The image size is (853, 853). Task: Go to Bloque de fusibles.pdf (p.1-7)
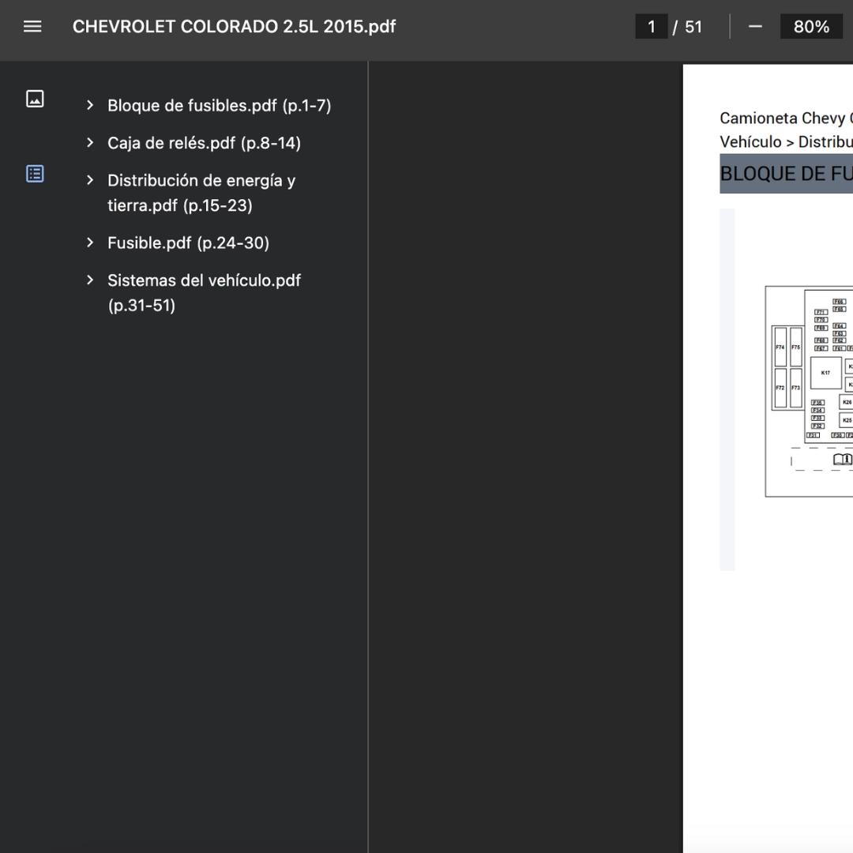[x=219, y=106]
